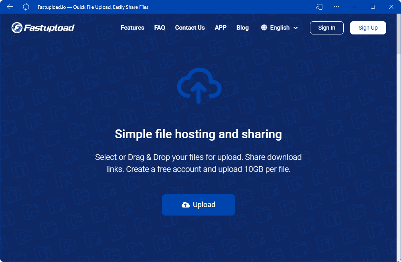This screenshot has width=401, height=262.
Task: Open the English language dropdown
Action: (x=279, y=28)
